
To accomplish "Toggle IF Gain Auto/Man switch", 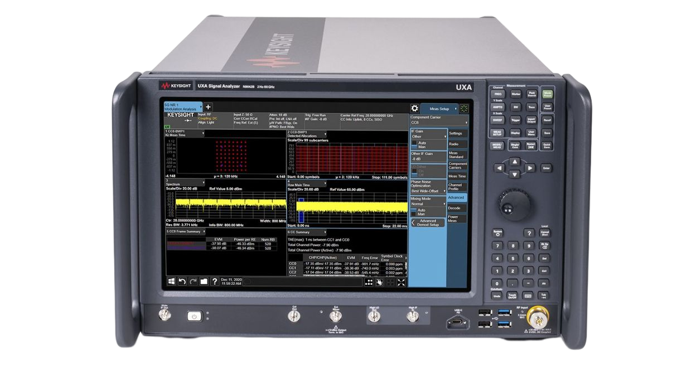I will point(414,144).
